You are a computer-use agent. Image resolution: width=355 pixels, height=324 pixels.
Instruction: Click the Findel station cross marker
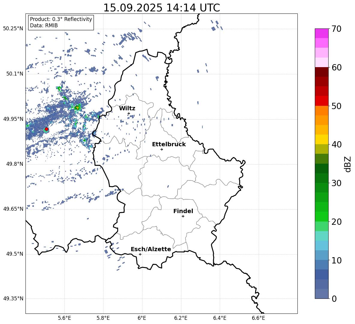(x=183, y=216)
